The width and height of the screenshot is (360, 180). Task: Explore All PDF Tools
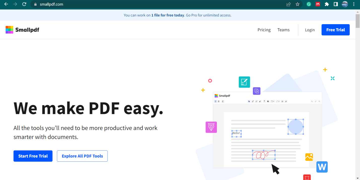click(82, 156)
